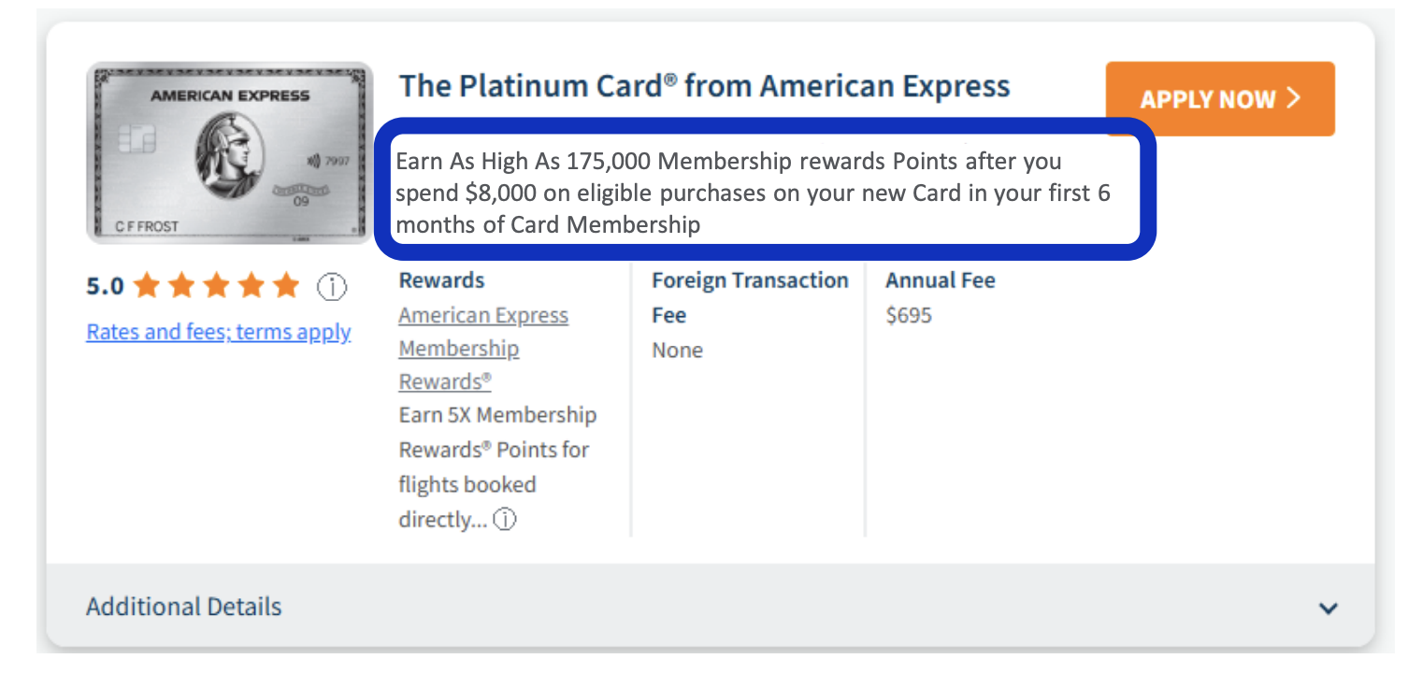
Task: Click the $695 annual fee text
Action: point(911,315)
